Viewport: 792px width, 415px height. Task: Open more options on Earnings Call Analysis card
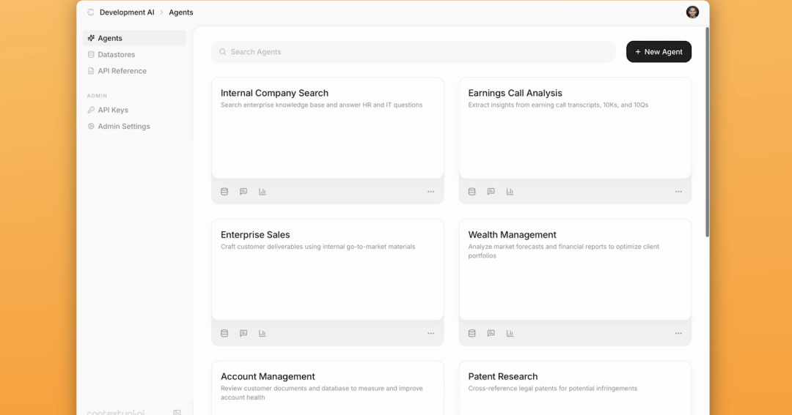[x=678, y=192]
